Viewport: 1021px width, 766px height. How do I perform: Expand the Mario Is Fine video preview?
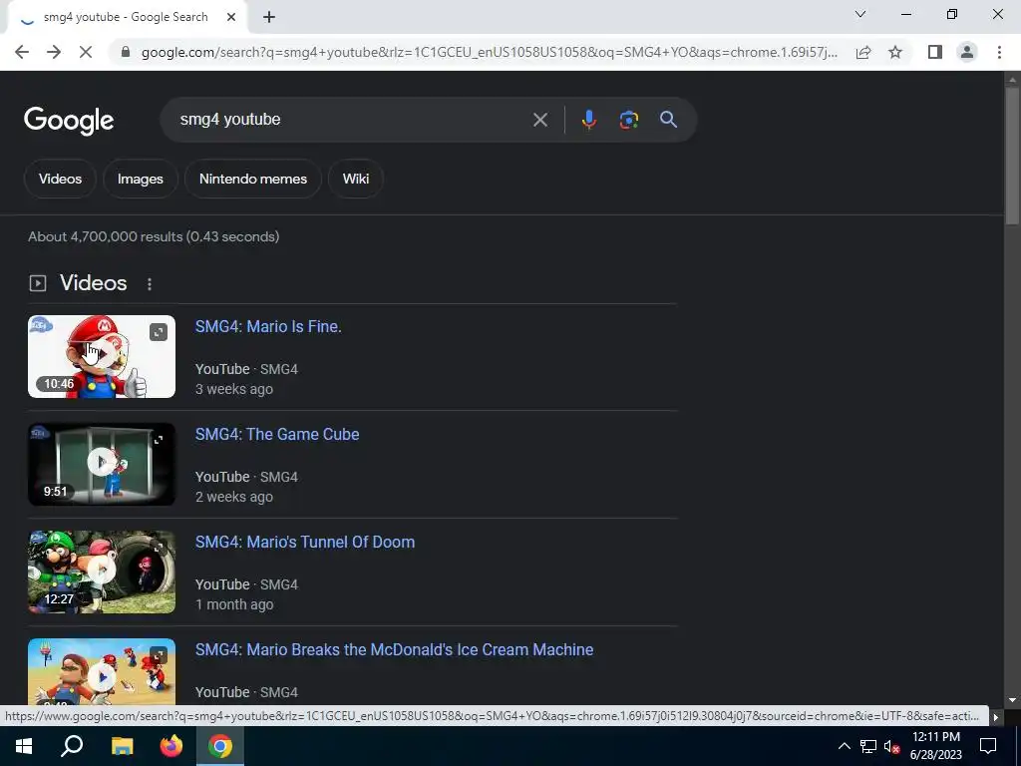click(x=159, y=332)
